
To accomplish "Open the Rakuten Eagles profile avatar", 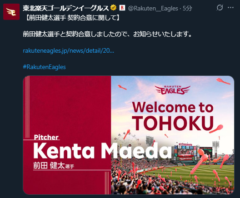I will pyautogui.click(x=11, y=12).
